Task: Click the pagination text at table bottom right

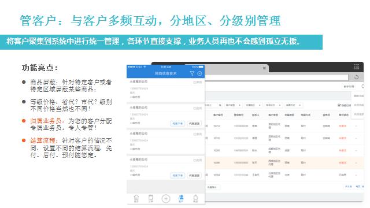Action: [354, 187]
